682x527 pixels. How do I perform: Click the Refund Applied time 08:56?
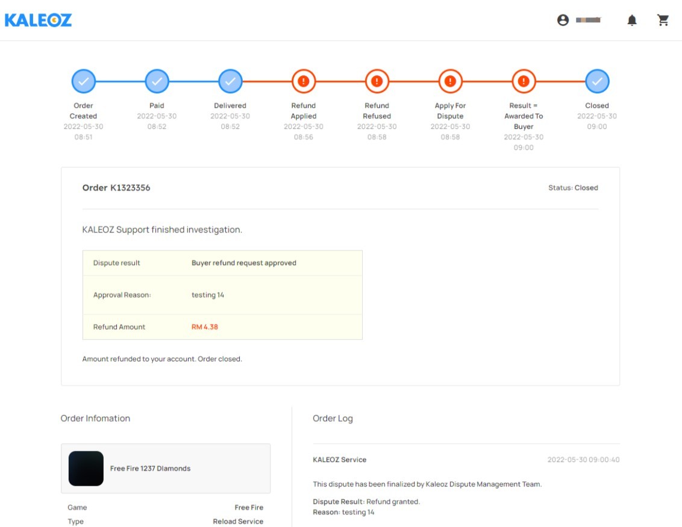click(x=304, y=137)
